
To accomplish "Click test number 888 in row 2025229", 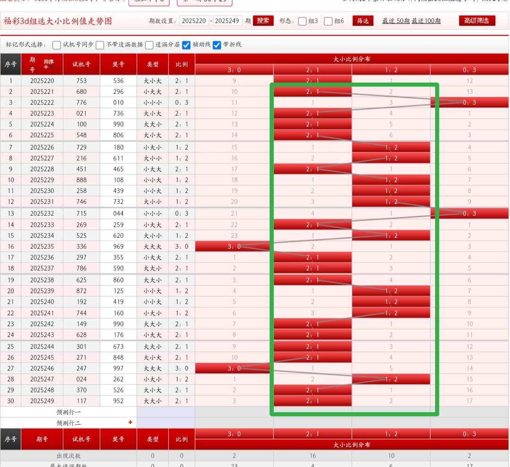I will point(82,180).
